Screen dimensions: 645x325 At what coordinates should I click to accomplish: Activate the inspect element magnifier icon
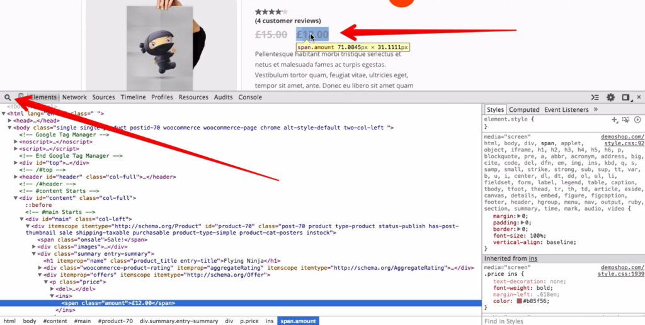[x=8, y=97]
